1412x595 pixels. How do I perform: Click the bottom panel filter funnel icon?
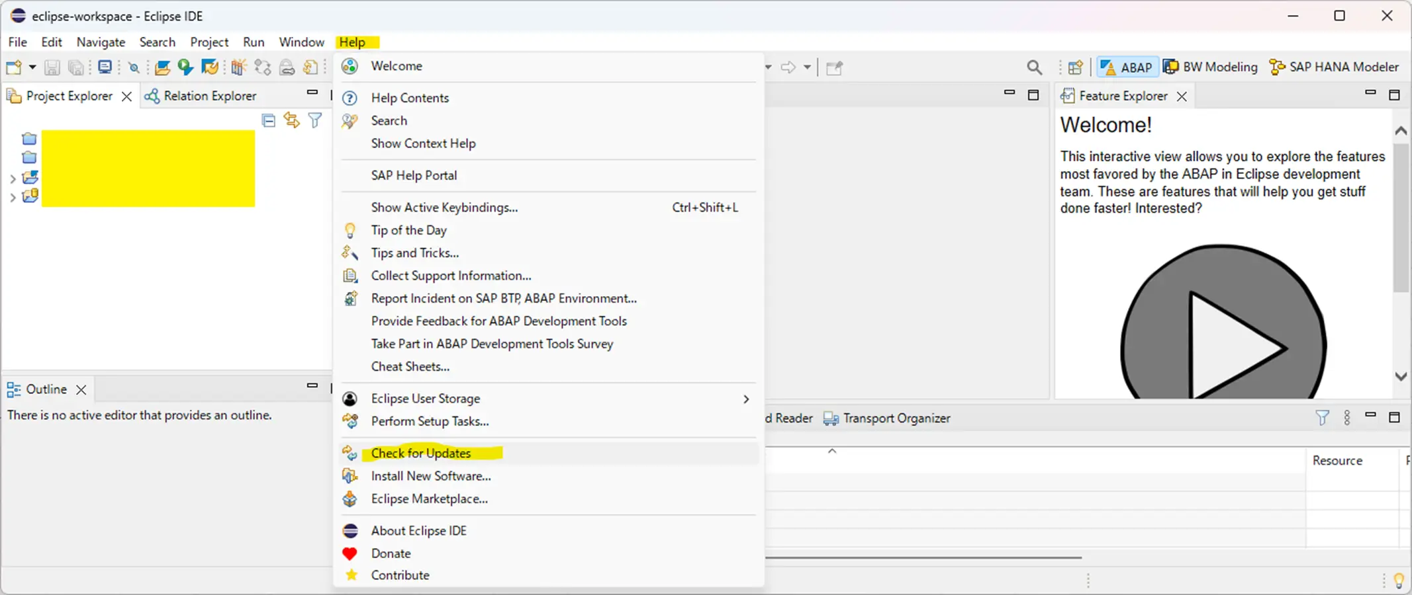[1322, 418]
